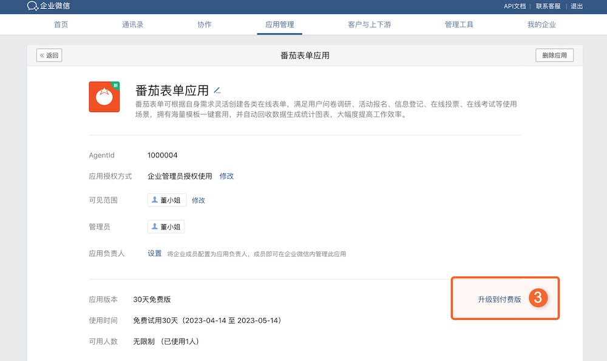Click the pencil edit icon beside 番茄表单应用
This screenshot has width=607, height=361.
217,90
